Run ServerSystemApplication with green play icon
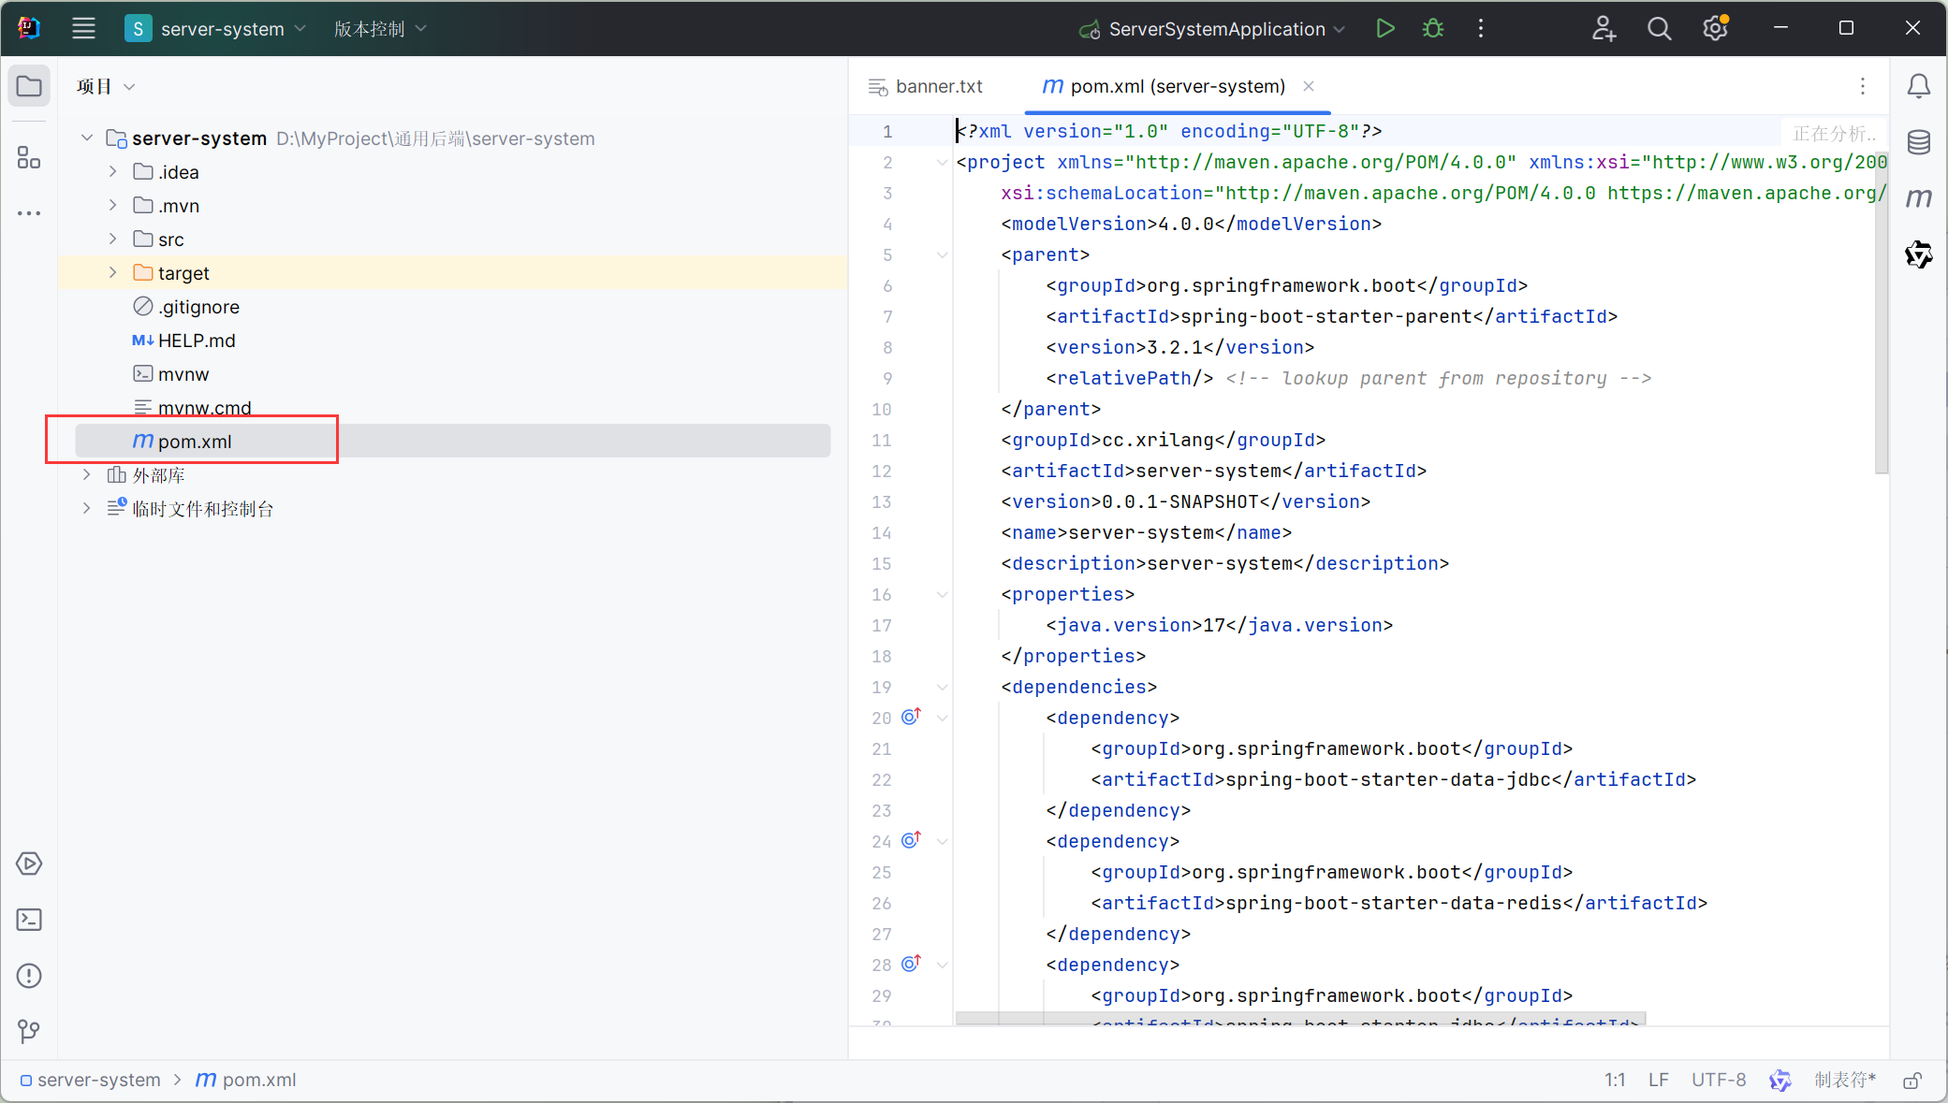 (1385, 29)
